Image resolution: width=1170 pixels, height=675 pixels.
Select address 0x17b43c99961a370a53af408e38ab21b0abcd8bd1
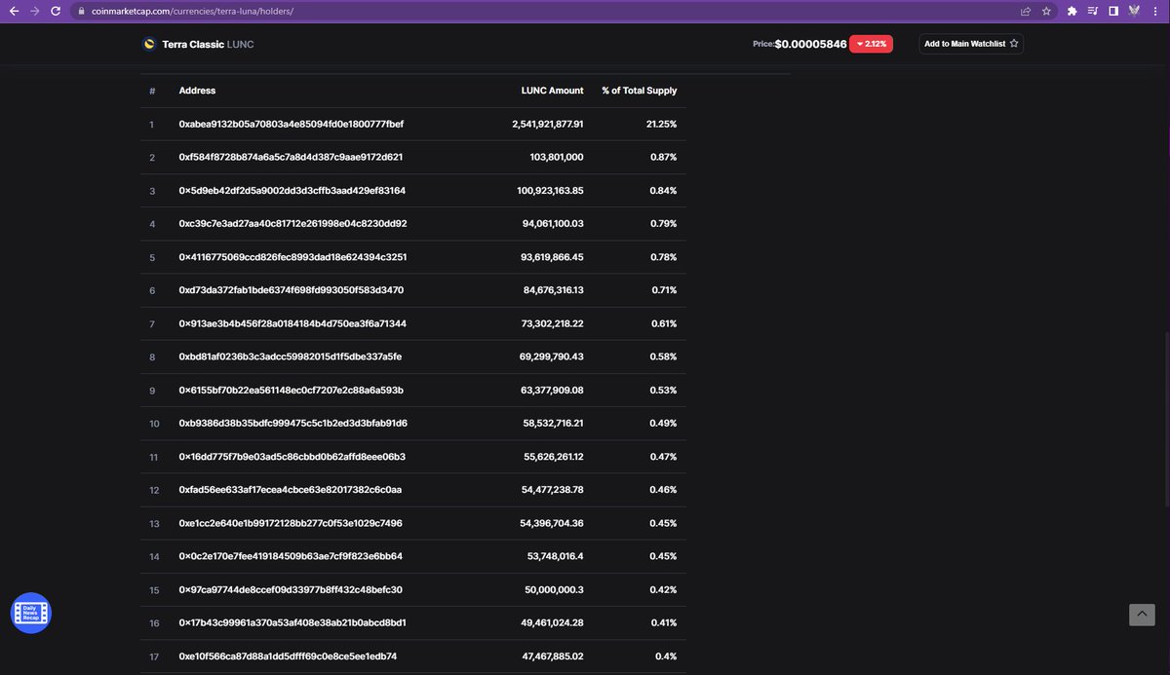coord(292,623)
